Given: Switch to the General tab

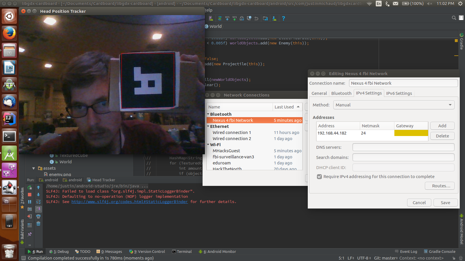Looking at the screenshot, I should (319, 93).
